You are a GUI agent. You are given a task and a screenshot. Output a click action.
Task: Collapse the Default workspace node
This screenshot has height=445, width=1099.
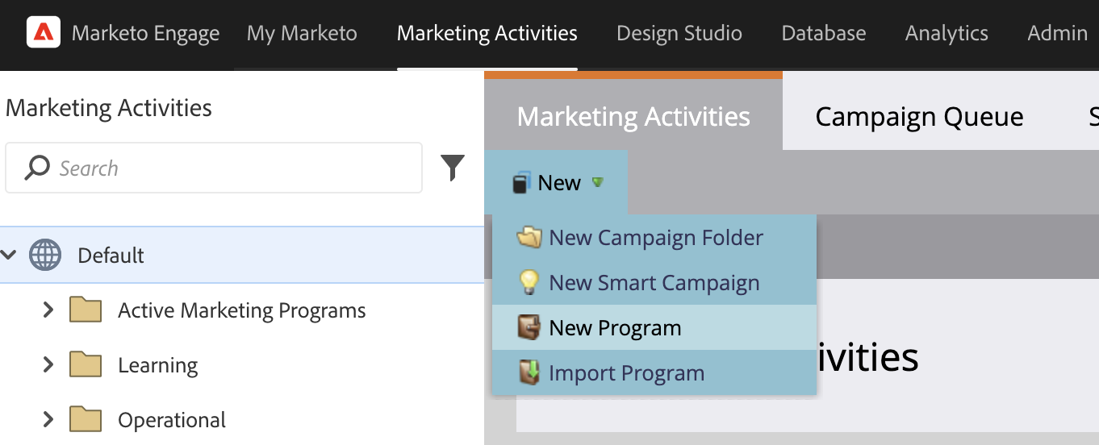point(9,255)
